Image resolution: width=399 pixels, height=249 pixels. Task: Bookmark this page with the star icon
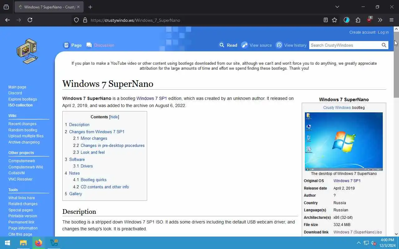click(334, 20)
